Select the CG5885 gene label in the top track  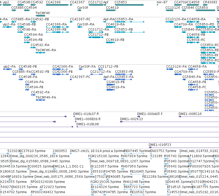coord(17,8)
